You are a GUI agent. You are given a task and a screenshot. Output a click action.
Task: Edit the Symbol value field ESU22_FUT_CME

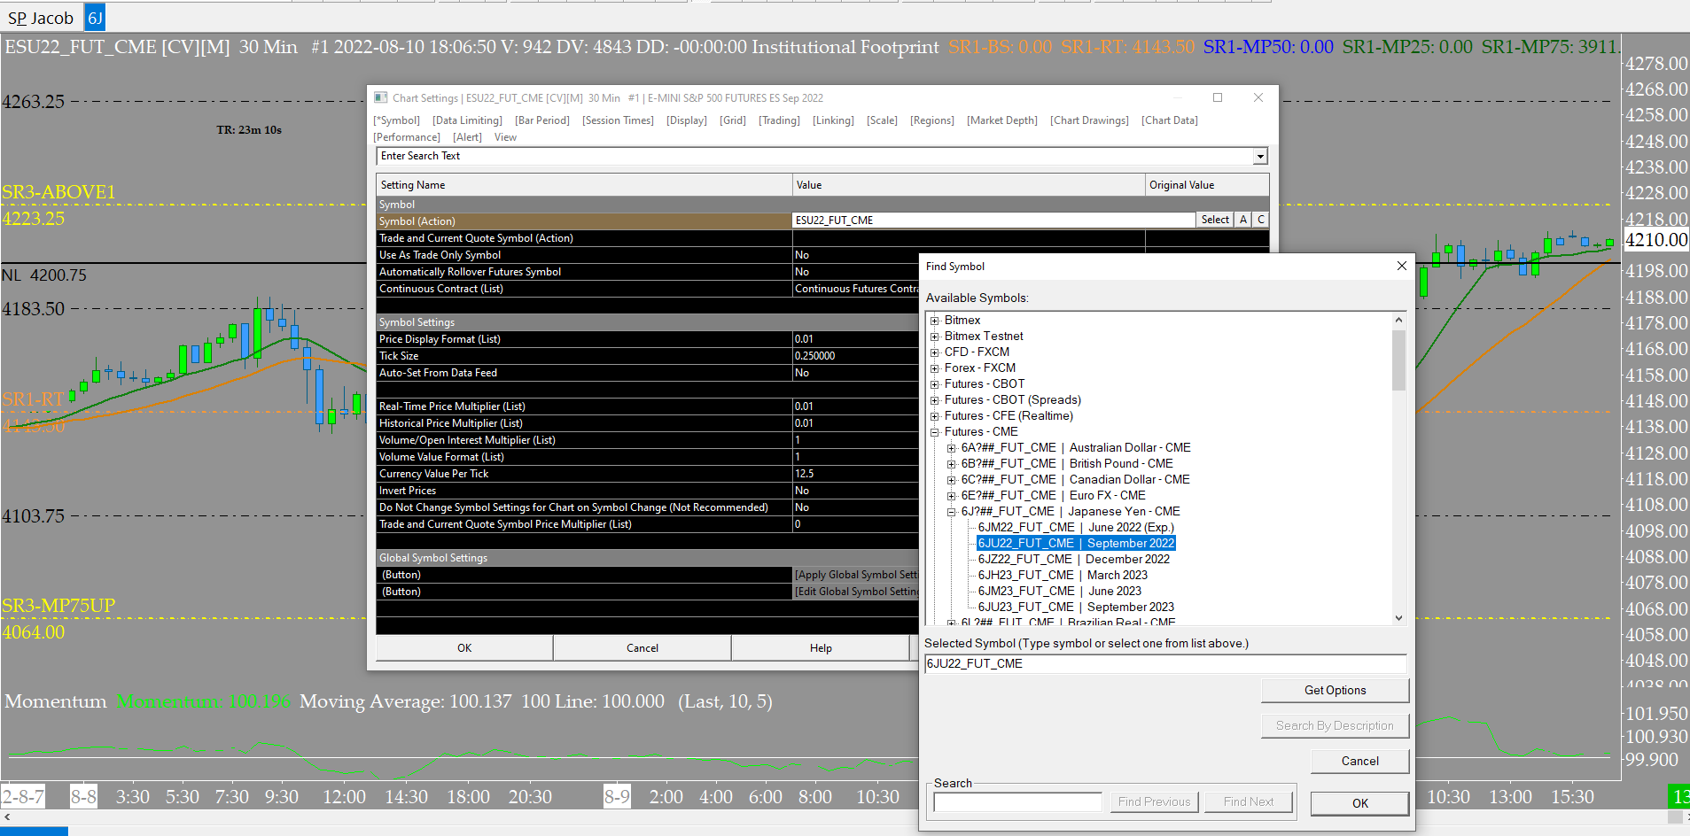tap(993, 221)
